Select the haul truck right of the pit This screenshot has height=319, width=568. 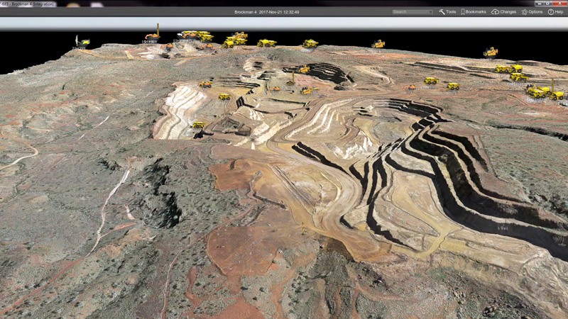430,81
